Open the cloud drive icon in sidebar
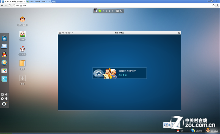 tap(4, 46)
